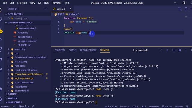Open the View menu
Viewport: 192px width, 108px height.
[x=32, y=3]
